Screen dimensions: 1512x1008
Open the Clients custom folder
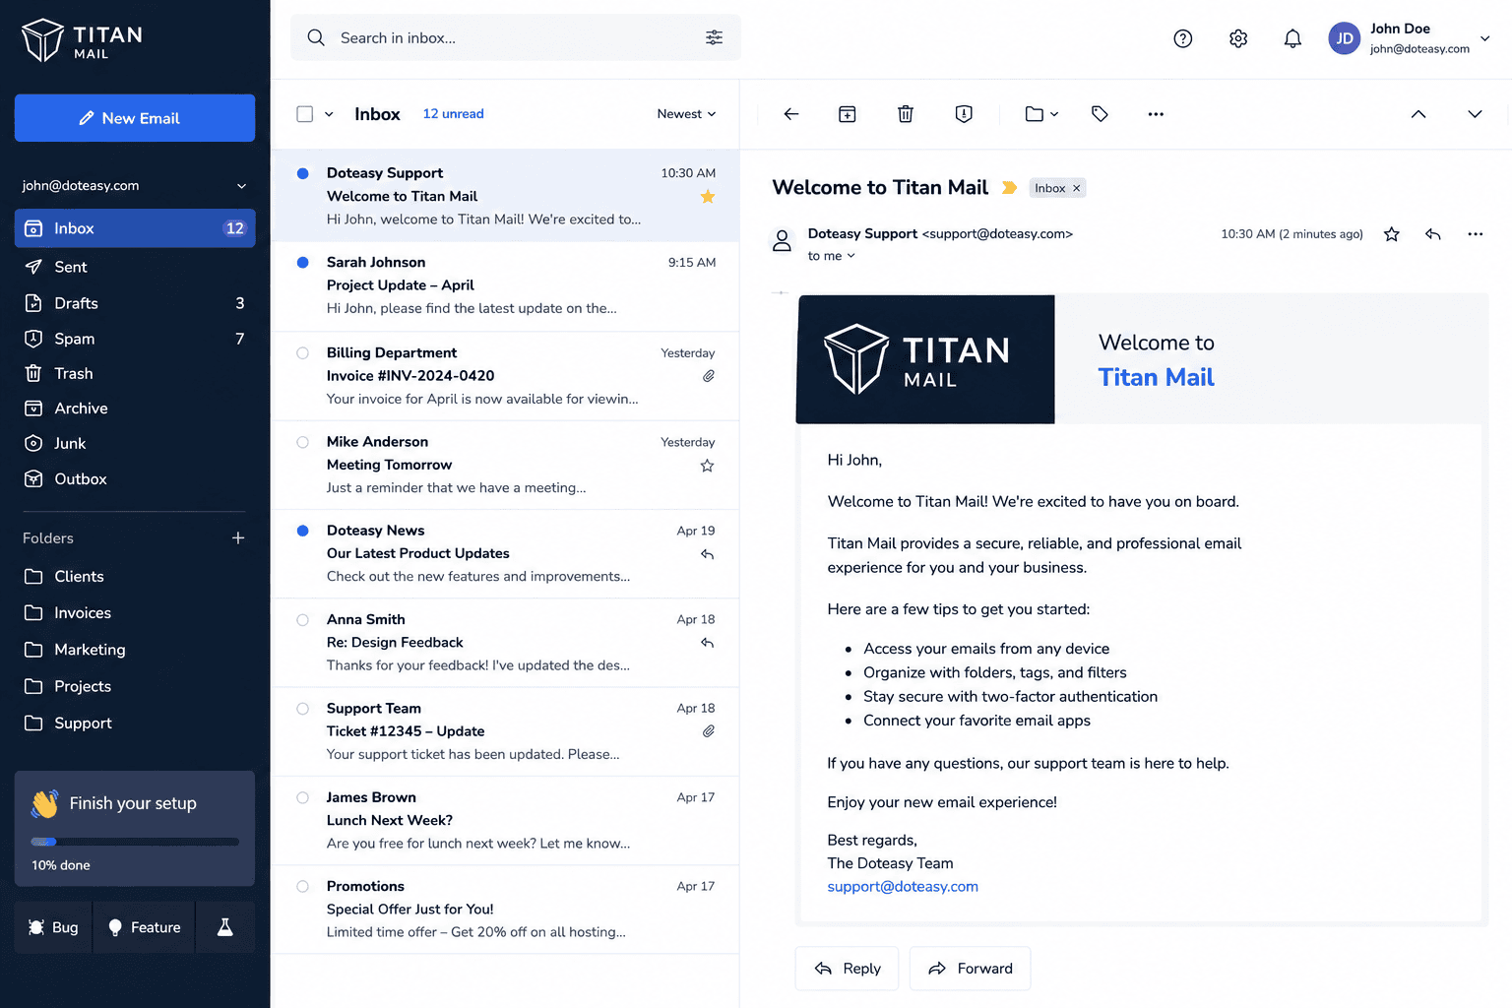tap(135, 576)
